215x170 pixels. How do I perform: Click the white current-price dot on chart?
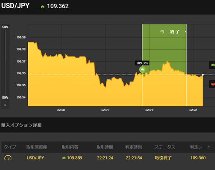(203, 75)
